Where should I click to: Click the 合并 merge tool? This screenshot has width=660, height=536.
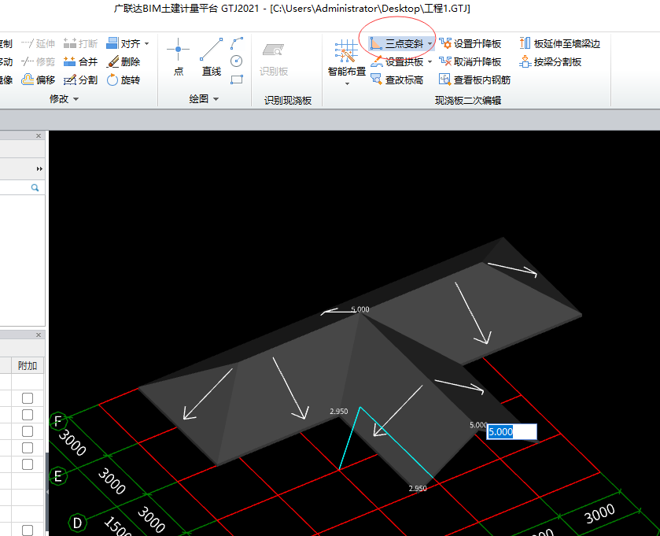coord(81,62)
